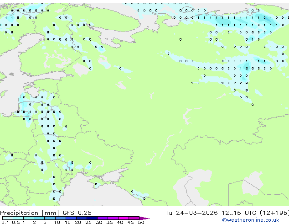Click the 35–40 mm legend color box
This screenshot has height=224, width=289.
(113, 218)
